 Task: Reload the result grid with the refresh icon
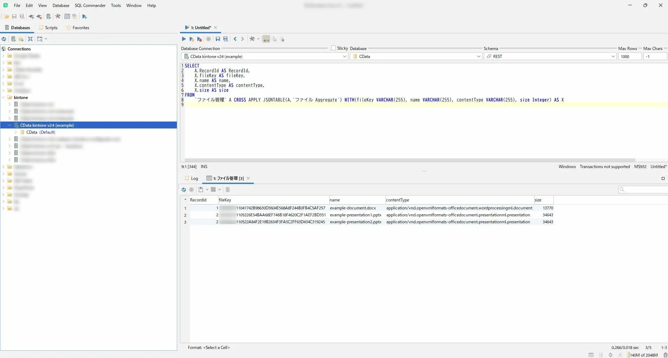click(184, 190)
